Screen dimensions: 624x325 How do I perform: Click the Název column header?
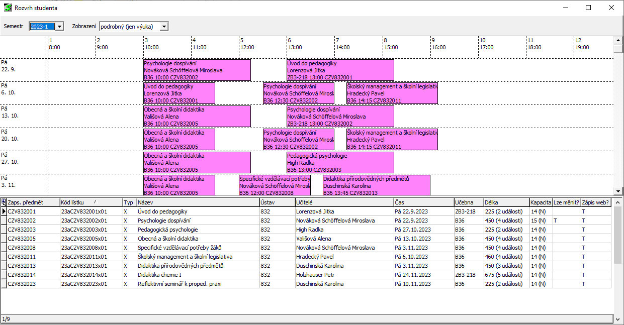pyautogui.click(x=197, y=202)
